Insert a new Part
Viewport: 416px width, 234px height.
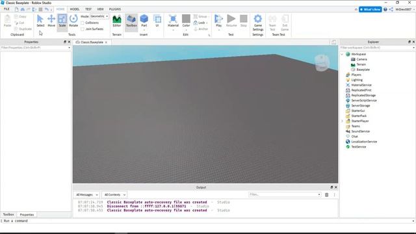(x=144, y=21)
